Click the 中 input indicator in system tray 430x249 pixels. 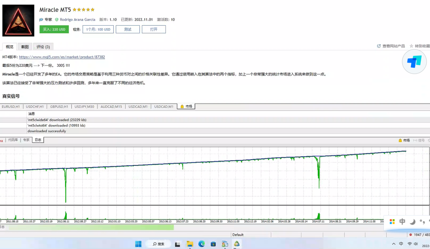[401, 244]
